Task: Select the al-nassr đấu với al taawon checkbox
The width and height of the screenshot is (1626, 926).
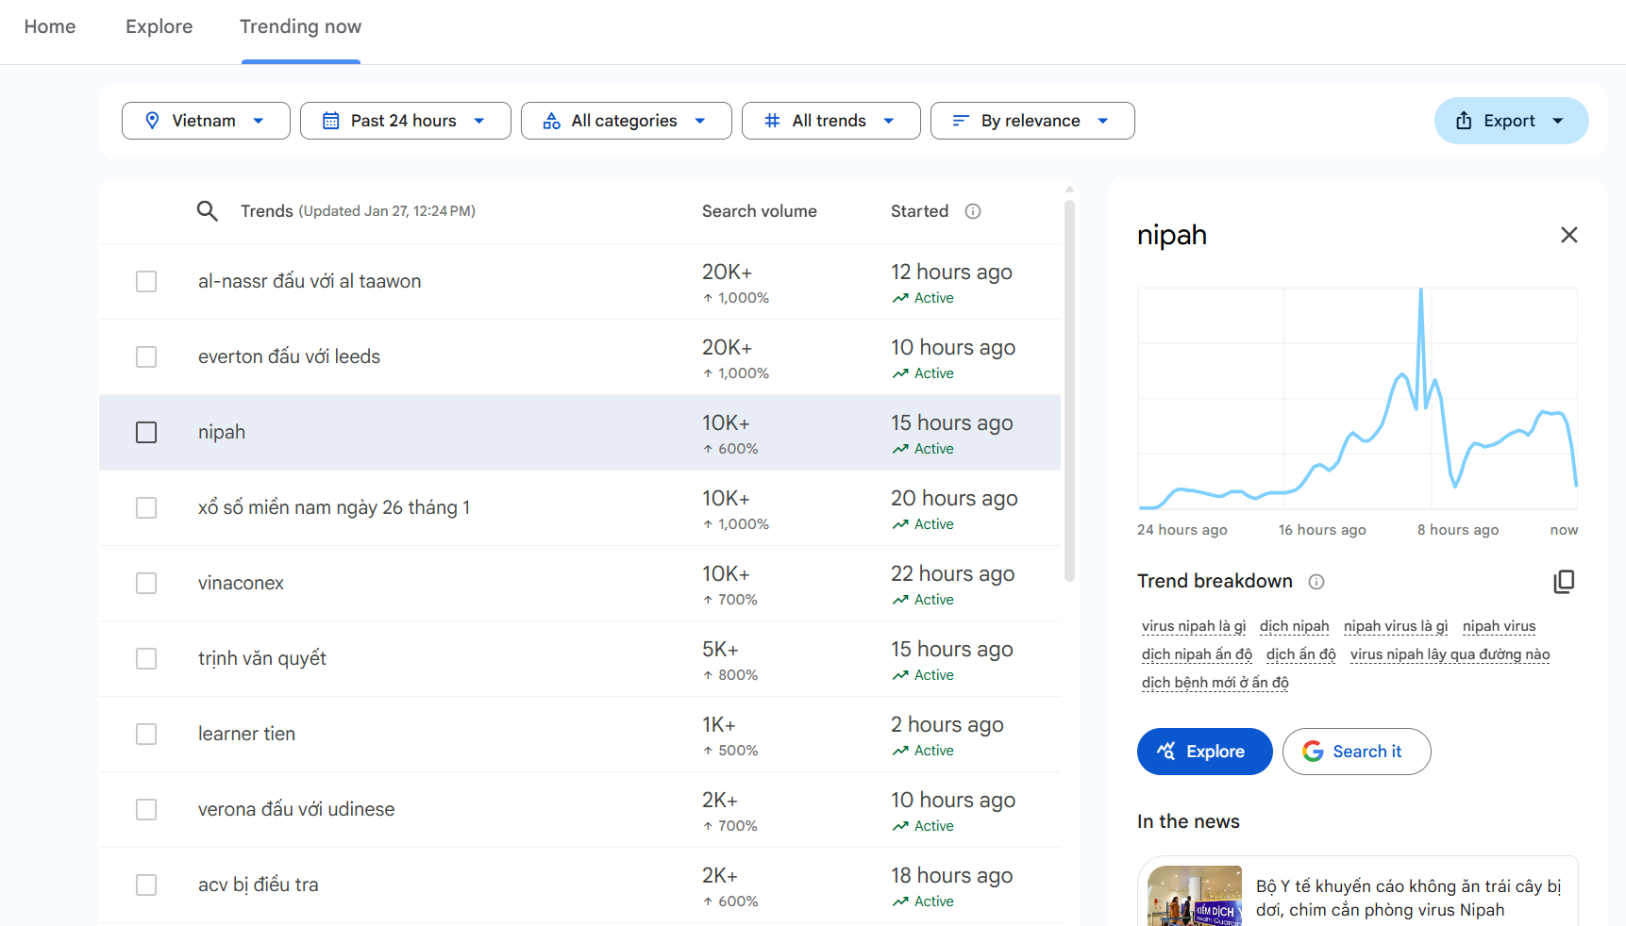Action: click(x=146, y=281)
